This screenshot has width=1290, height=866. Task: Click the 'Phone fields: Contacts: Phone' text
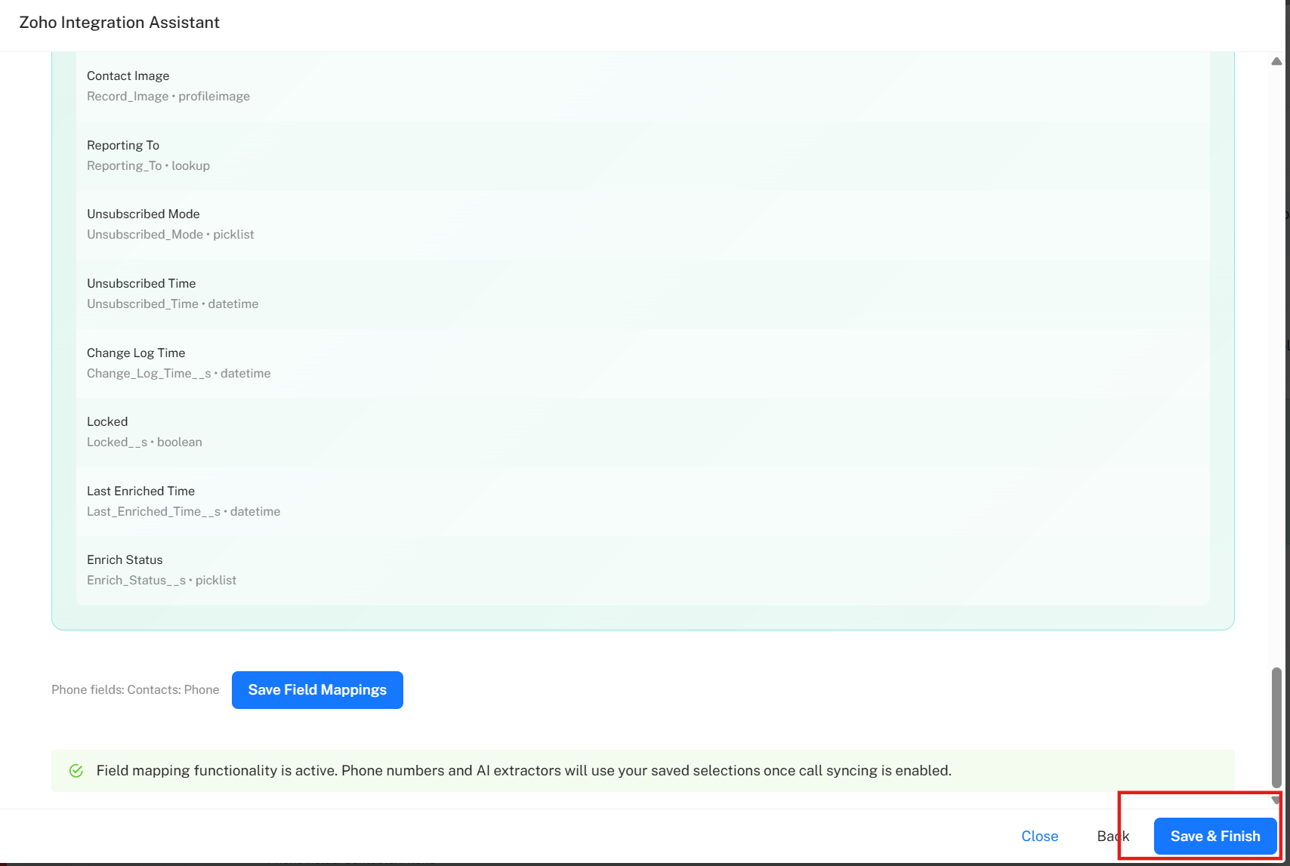coord(135,689)
